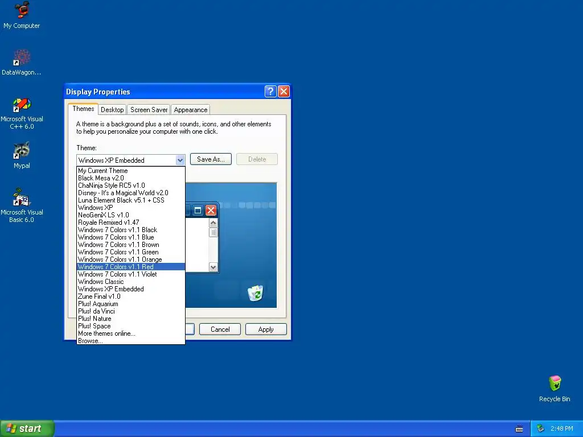
Task: Select the Recycle Bin desktop icon
Action: coord(555,389)
